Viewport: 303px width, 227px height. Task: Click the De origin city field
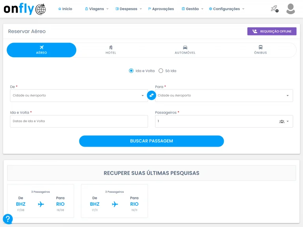coord(79,95)
